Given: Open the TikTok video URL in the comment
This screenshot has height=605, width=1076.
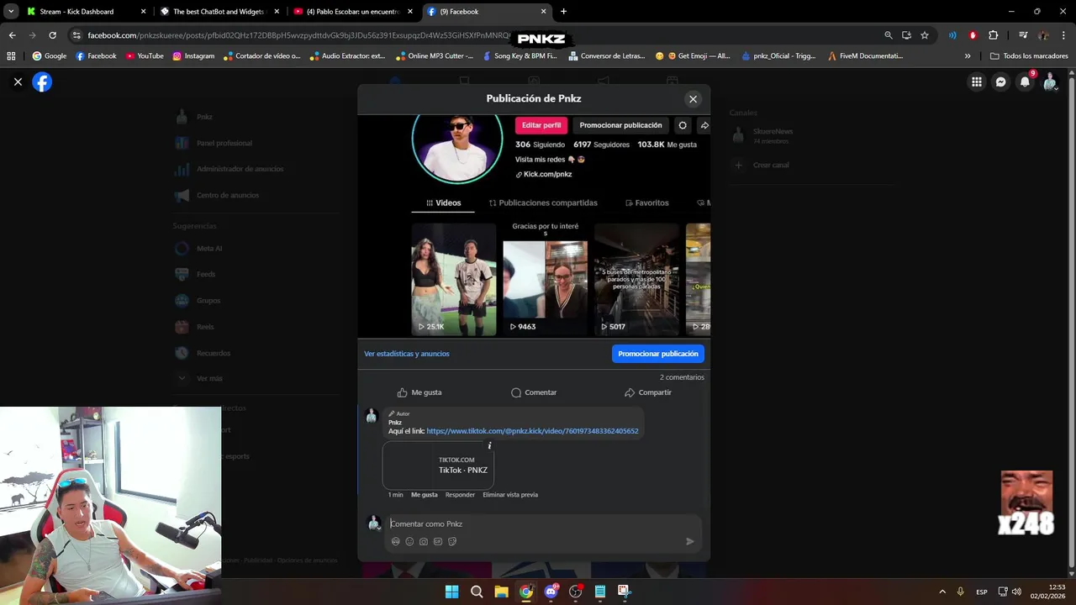Looking at the screenshot, I should click(532, 431).
